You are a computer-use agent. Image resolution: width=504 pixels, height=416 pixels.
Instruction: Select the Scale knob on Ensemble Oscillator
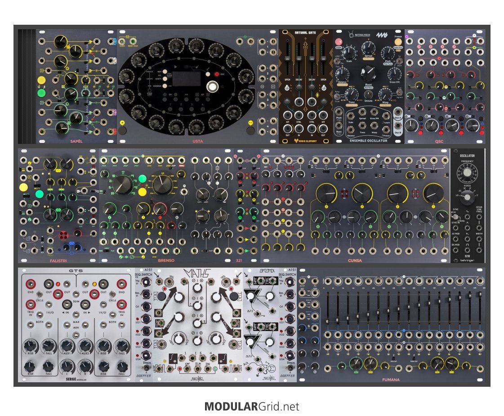point(349,52)
